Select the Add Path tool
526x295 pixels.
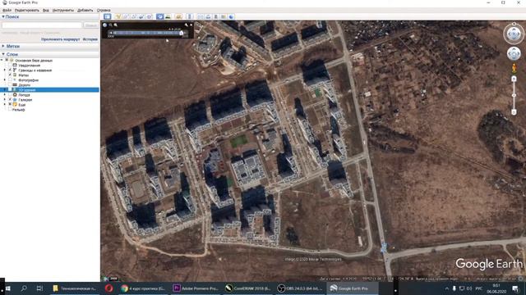tap(133, 16)
